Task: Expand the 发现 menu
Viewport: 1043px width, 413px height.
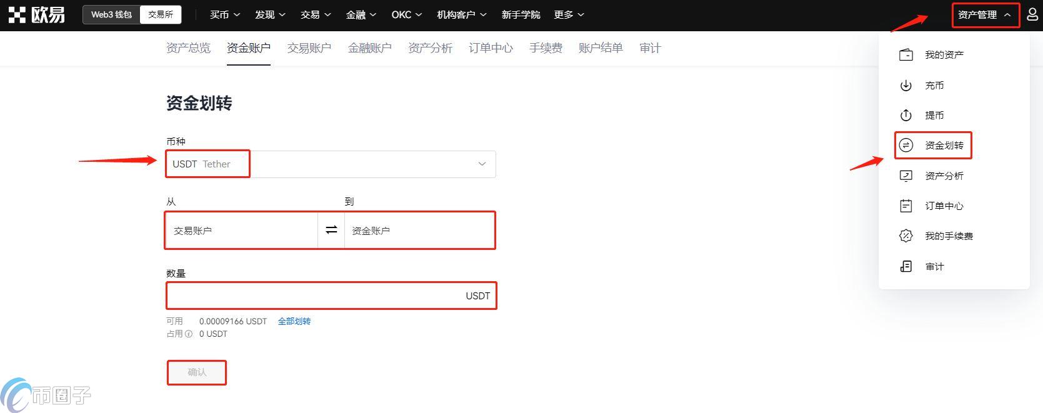Action: pyautogui.click(x=270, y=14)
